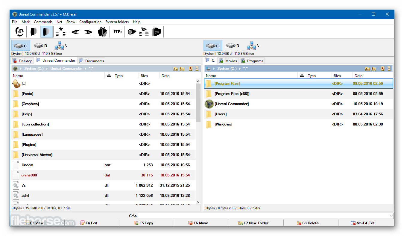Toggle left panel drive C button
404x236 pixels.
coord(21,46)
